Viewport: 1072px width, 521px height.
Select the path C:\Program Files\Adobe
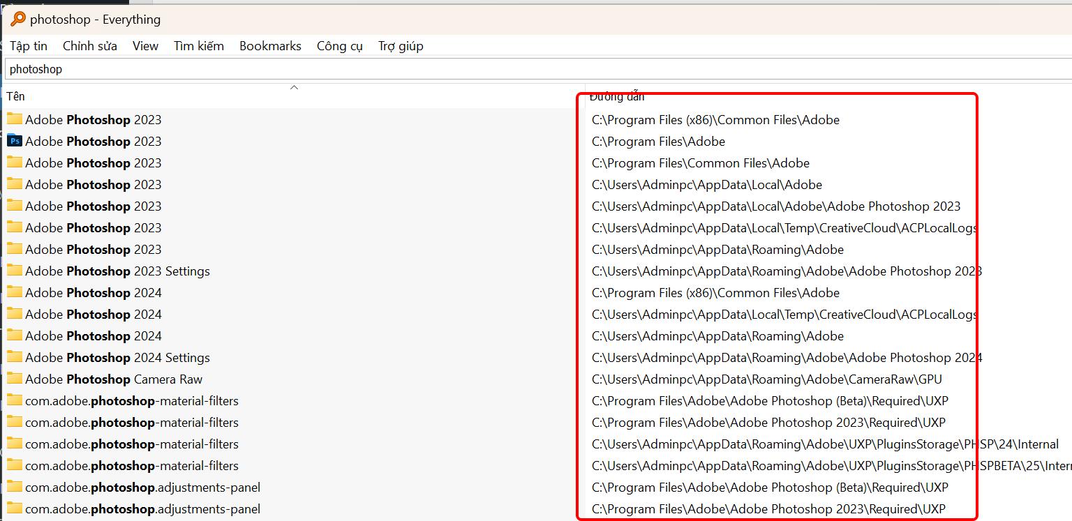click(x=658, y=142)
